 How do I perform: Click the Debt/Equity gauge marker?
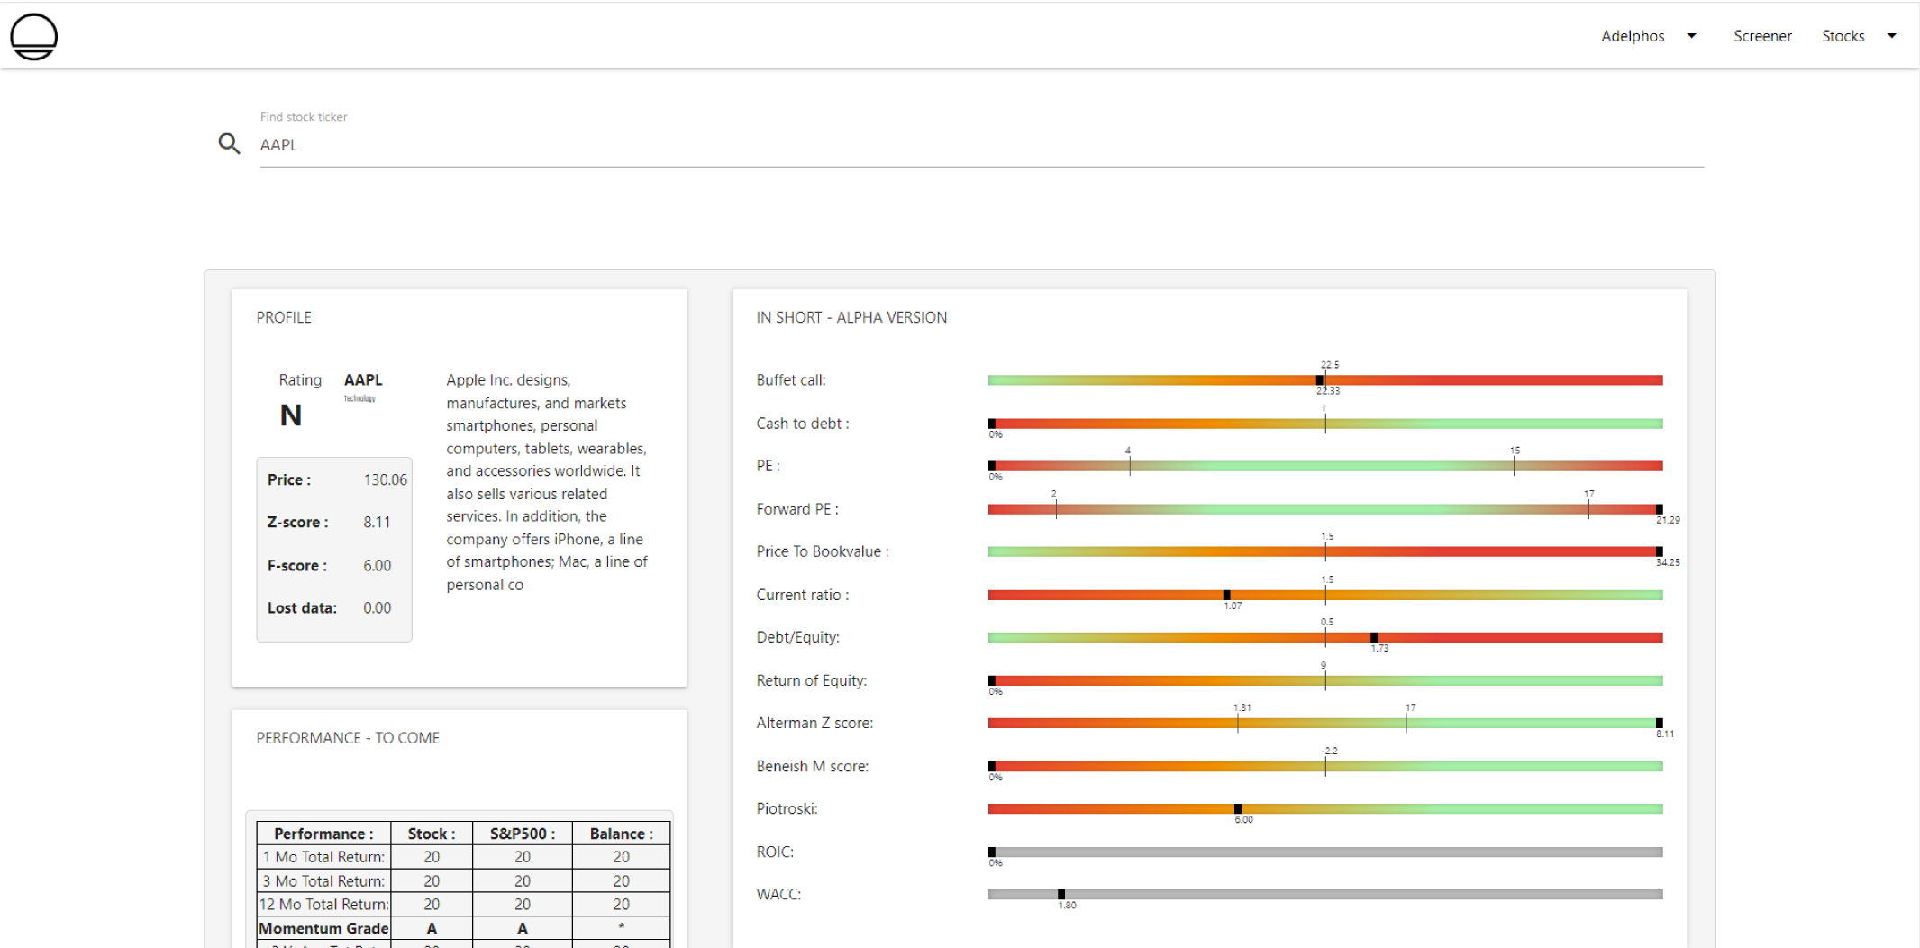click(1374, 638)
